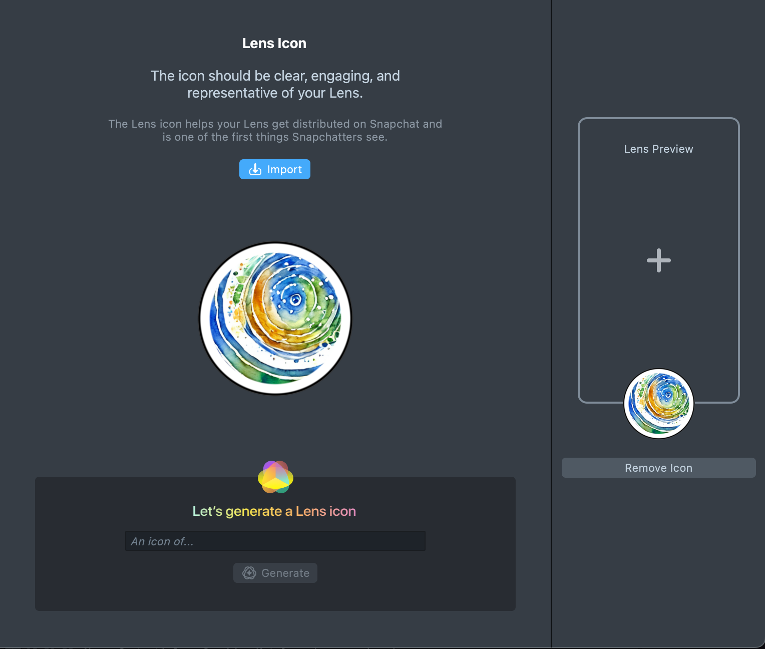Click the blue Import button

pyautogui.click(x=274, y=169)
